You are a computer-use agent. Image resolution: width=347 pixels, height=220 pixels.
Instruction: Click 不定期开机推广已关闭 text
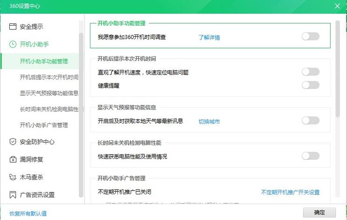[125, 192]
